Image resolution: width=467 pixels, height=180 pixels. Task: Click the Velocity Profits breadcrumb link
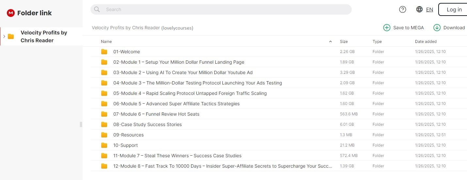(x=126, y=28)
